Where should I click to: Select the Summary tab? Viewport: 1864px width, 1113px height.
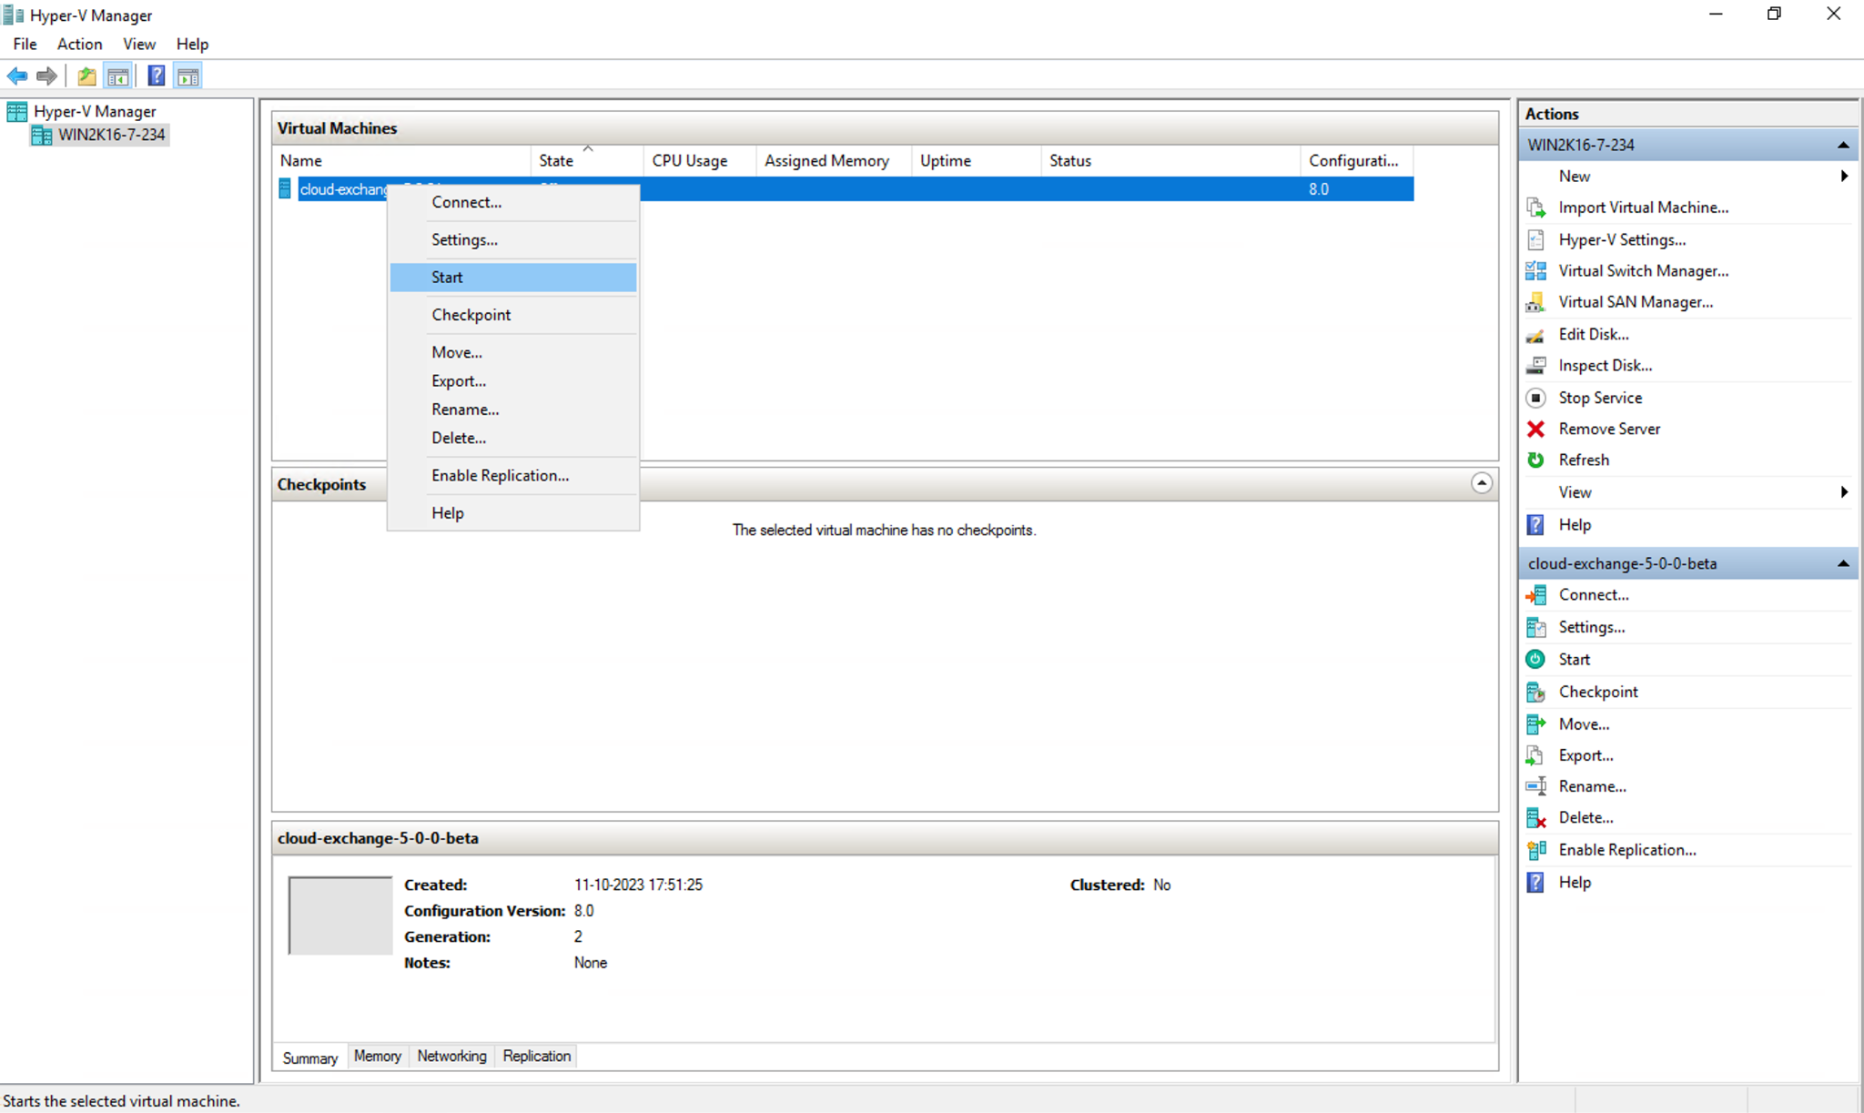(309, 1057)
